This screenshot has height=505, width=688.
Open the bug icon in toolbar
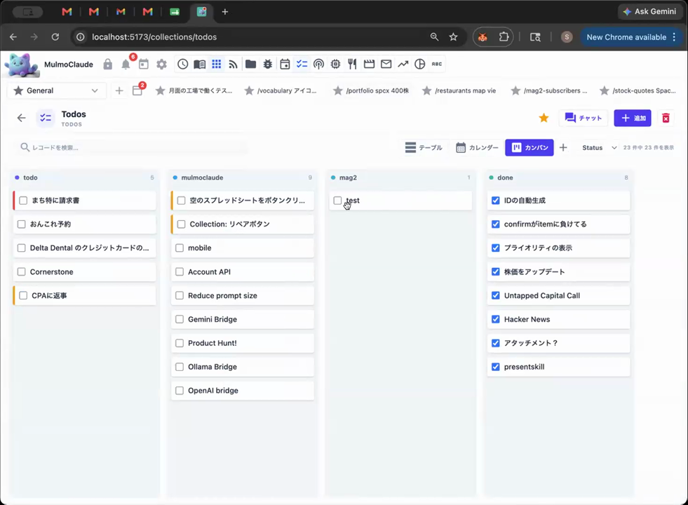268,64
